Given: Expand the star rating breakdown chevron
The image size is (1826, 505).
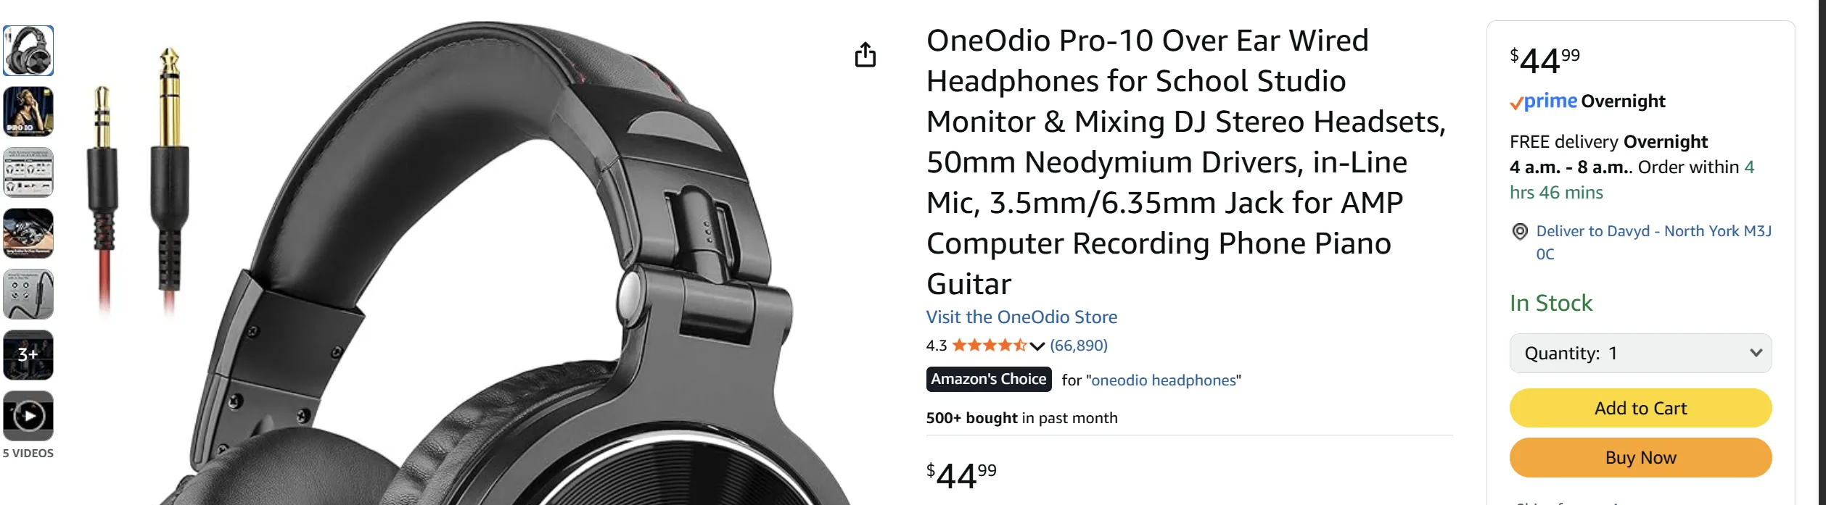Looking at the screenshot, I should pyautogui.click(x=1039, y=346).
